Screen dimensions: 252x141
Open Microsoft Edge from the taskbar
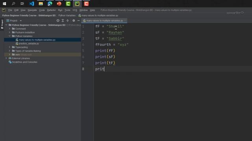click(x=50, y=4)
